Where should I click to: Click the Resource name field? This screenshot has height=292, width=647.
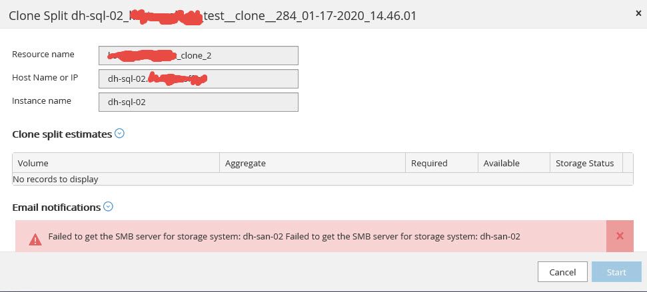click(198, 55)
